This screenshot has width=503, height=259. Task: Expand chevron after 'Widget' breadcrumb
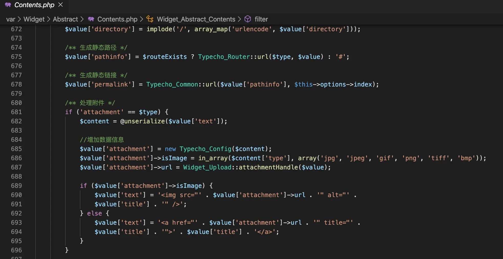tap(49, 19)
